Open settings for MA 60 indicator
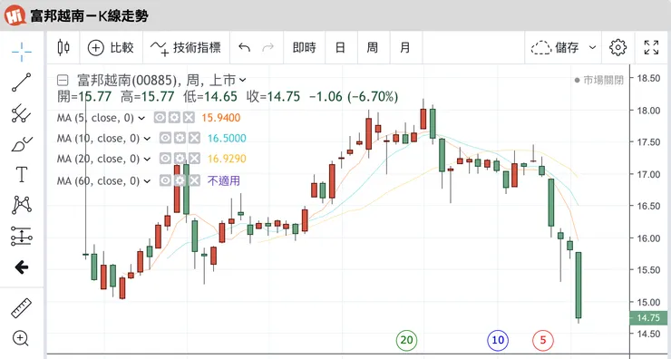 coord(180,180)
